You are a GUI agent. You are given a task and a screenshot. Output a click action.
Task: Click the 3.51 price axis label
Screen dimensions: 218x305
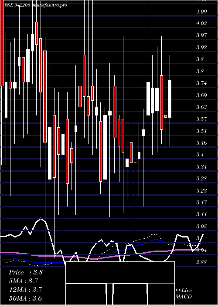[201, 131]
